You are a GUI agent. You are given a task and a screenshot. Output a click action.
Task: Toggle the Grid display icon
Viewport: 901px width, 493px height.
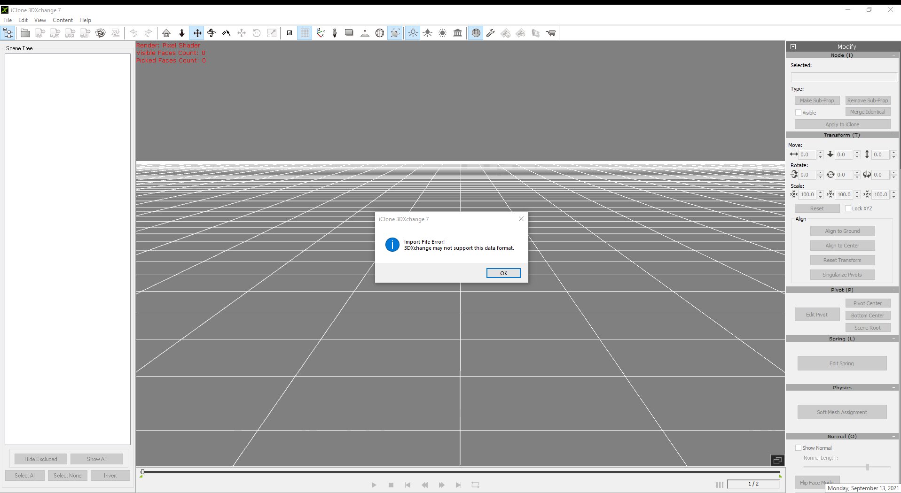(305, 33)
